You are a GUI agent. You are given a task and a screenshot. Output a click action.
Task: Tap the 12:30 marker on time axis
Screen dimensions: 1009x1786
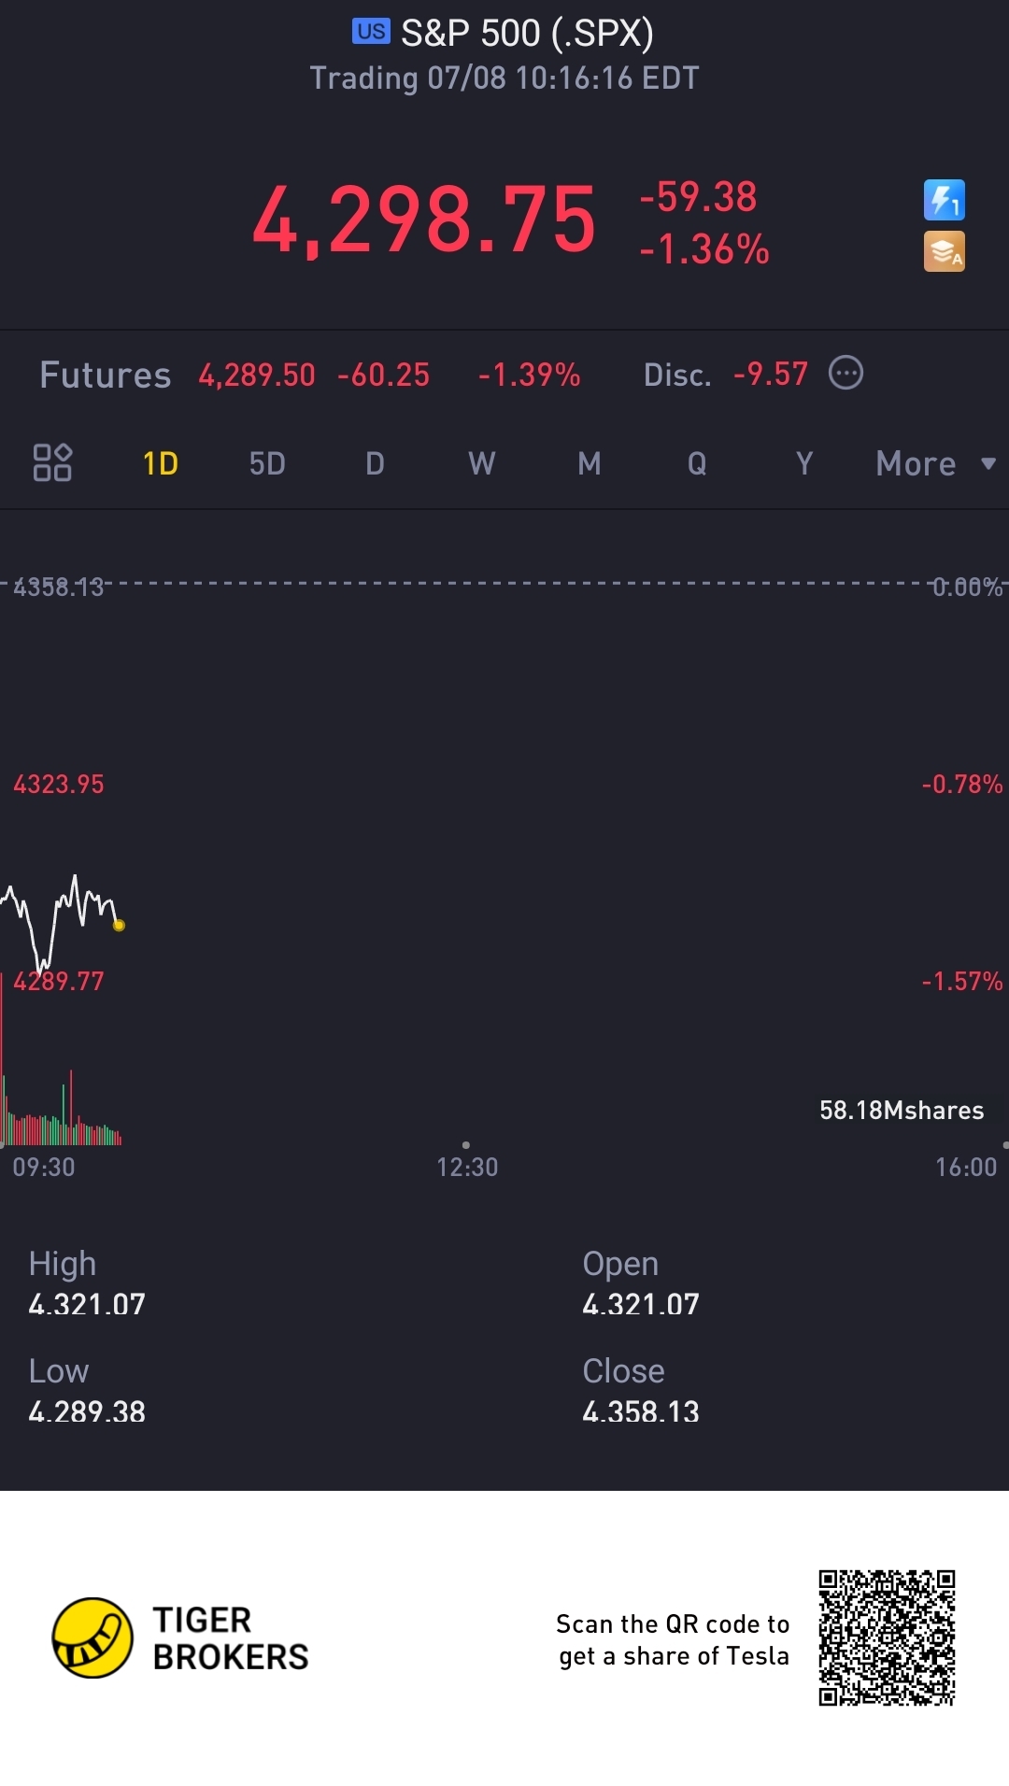(x=467, y=1166)
